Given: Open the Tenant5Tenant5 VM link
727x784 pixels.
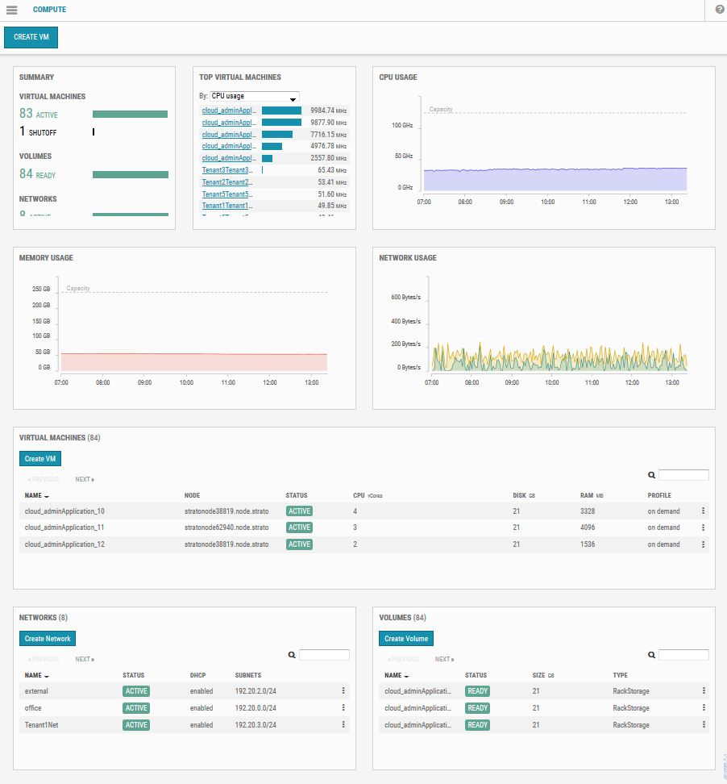Looking at the screenshot, I should click(227, 194).
